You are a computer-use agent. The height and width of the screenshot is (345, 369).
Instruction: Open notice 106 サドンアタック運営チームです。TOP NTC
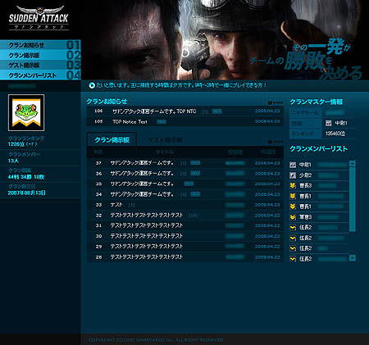[154, 111]
